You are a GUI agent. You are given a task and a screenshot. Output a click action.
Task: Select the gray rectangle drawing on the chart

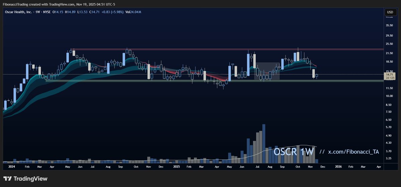pos(267,71)
